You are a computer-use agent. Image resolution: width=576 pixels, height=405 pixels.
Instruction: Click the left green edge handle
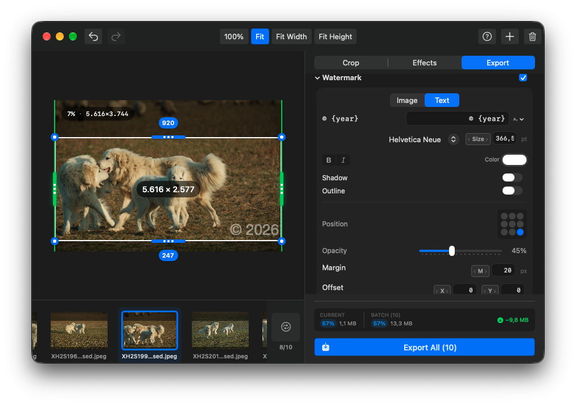tap(55, 189)
